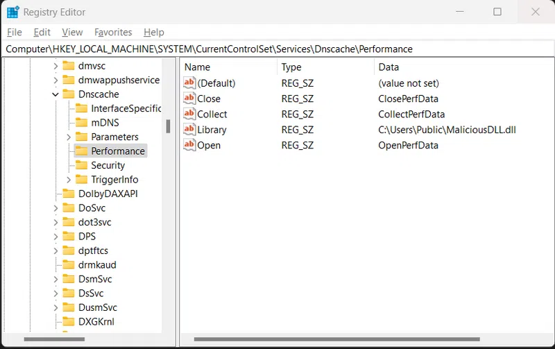
Task: Open the Favorites menu
Action: point(113,32)
